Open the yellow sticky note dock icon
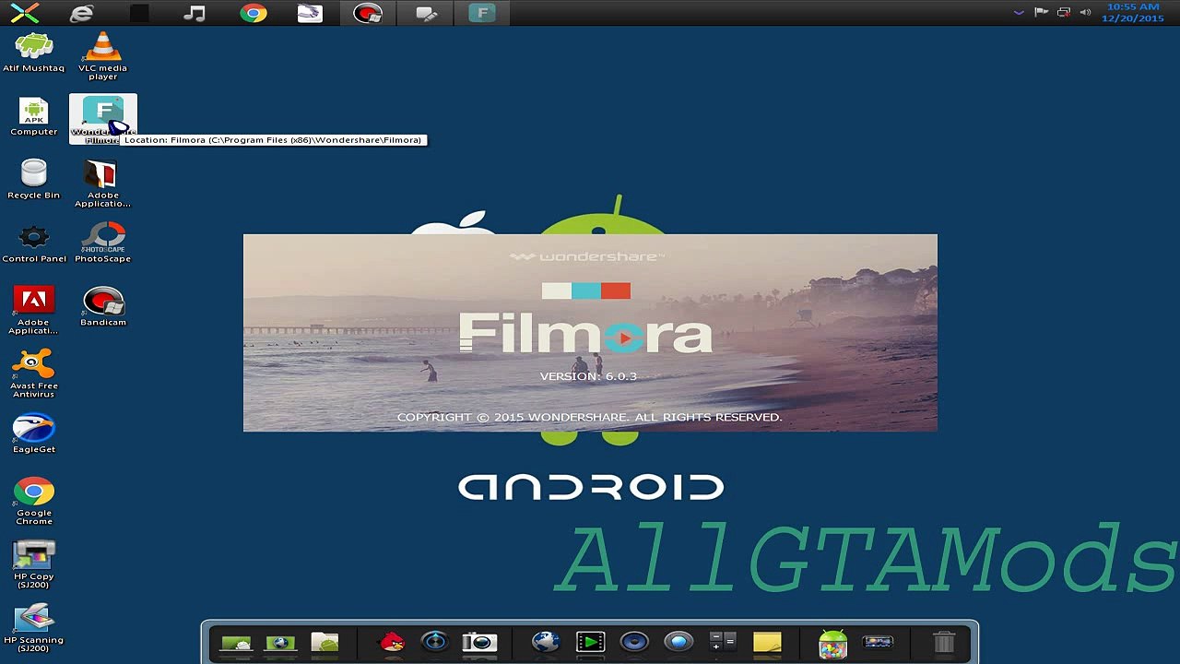This screenshot has height=664, width=1180. coord(767,642)
